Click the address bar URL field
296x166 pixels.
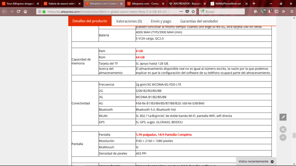110,11
